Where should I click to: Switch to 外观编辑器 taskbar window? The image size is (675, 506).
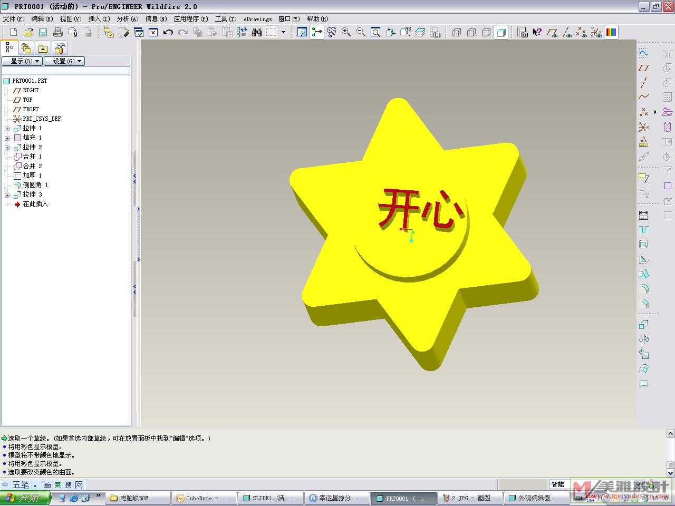537,498
